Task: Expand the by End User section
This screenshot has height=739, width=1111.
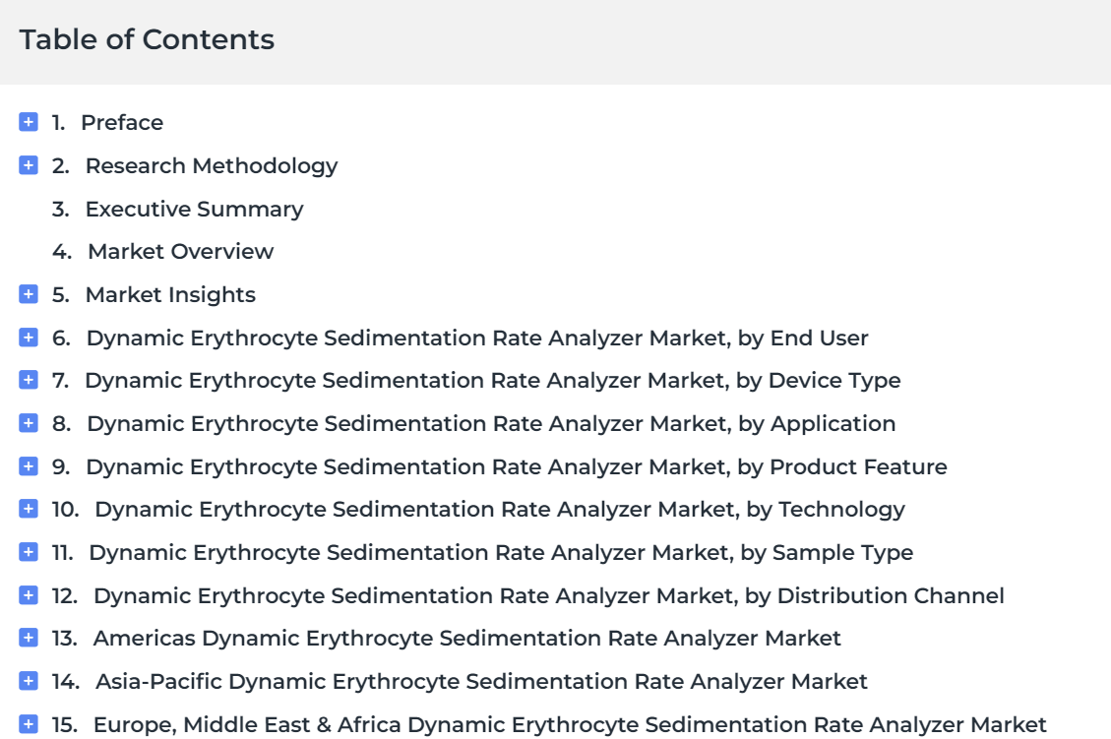Action: coord(29,338)
